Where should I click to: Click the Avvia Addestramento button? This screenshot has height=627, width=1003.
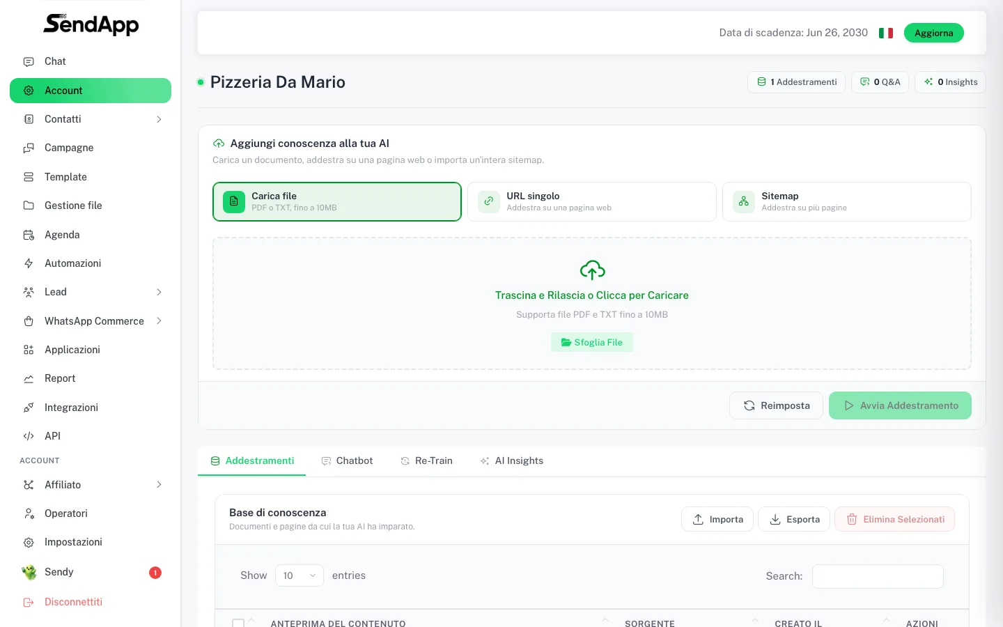900,405
